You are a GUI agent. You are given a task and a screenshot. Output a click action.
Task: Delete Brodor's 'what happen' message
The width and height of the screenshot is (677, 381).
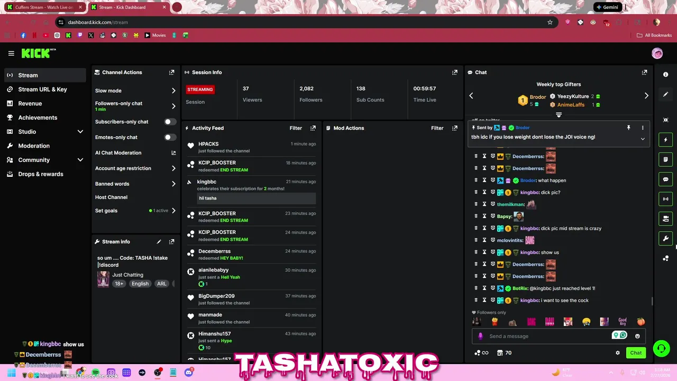tap(475, 180)
